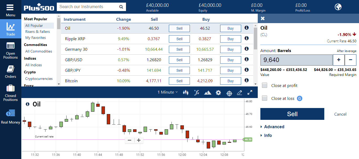Select My Favorites category
Image resolution: width=359 pixels, height=159 pixels.
point(36,38)
